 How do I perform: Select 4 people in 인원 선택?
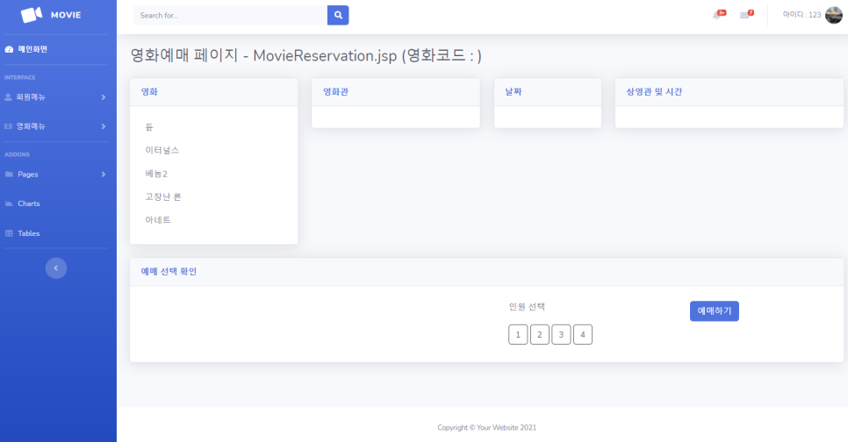click(x=583, y=334)
